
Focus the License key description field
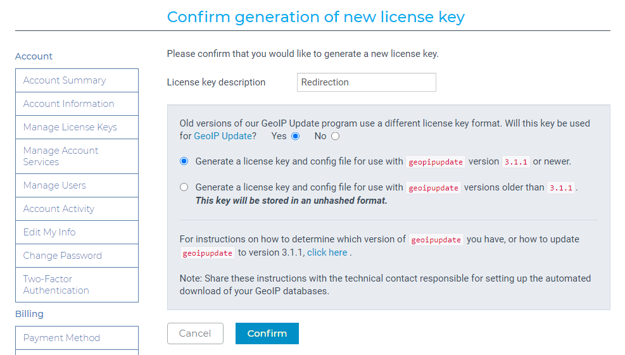point(366,82)
